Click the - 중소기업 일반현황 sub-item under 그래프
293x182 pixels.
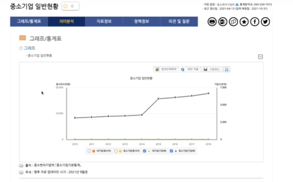pyautogui.click(x=39, y=55)
